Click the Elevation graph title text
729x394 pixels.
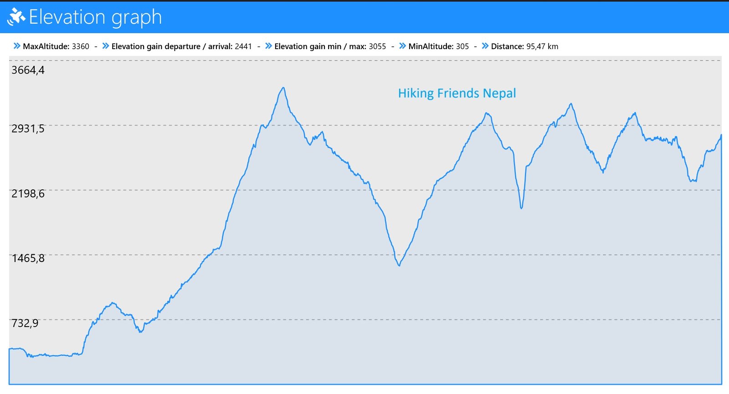[95, 17]
